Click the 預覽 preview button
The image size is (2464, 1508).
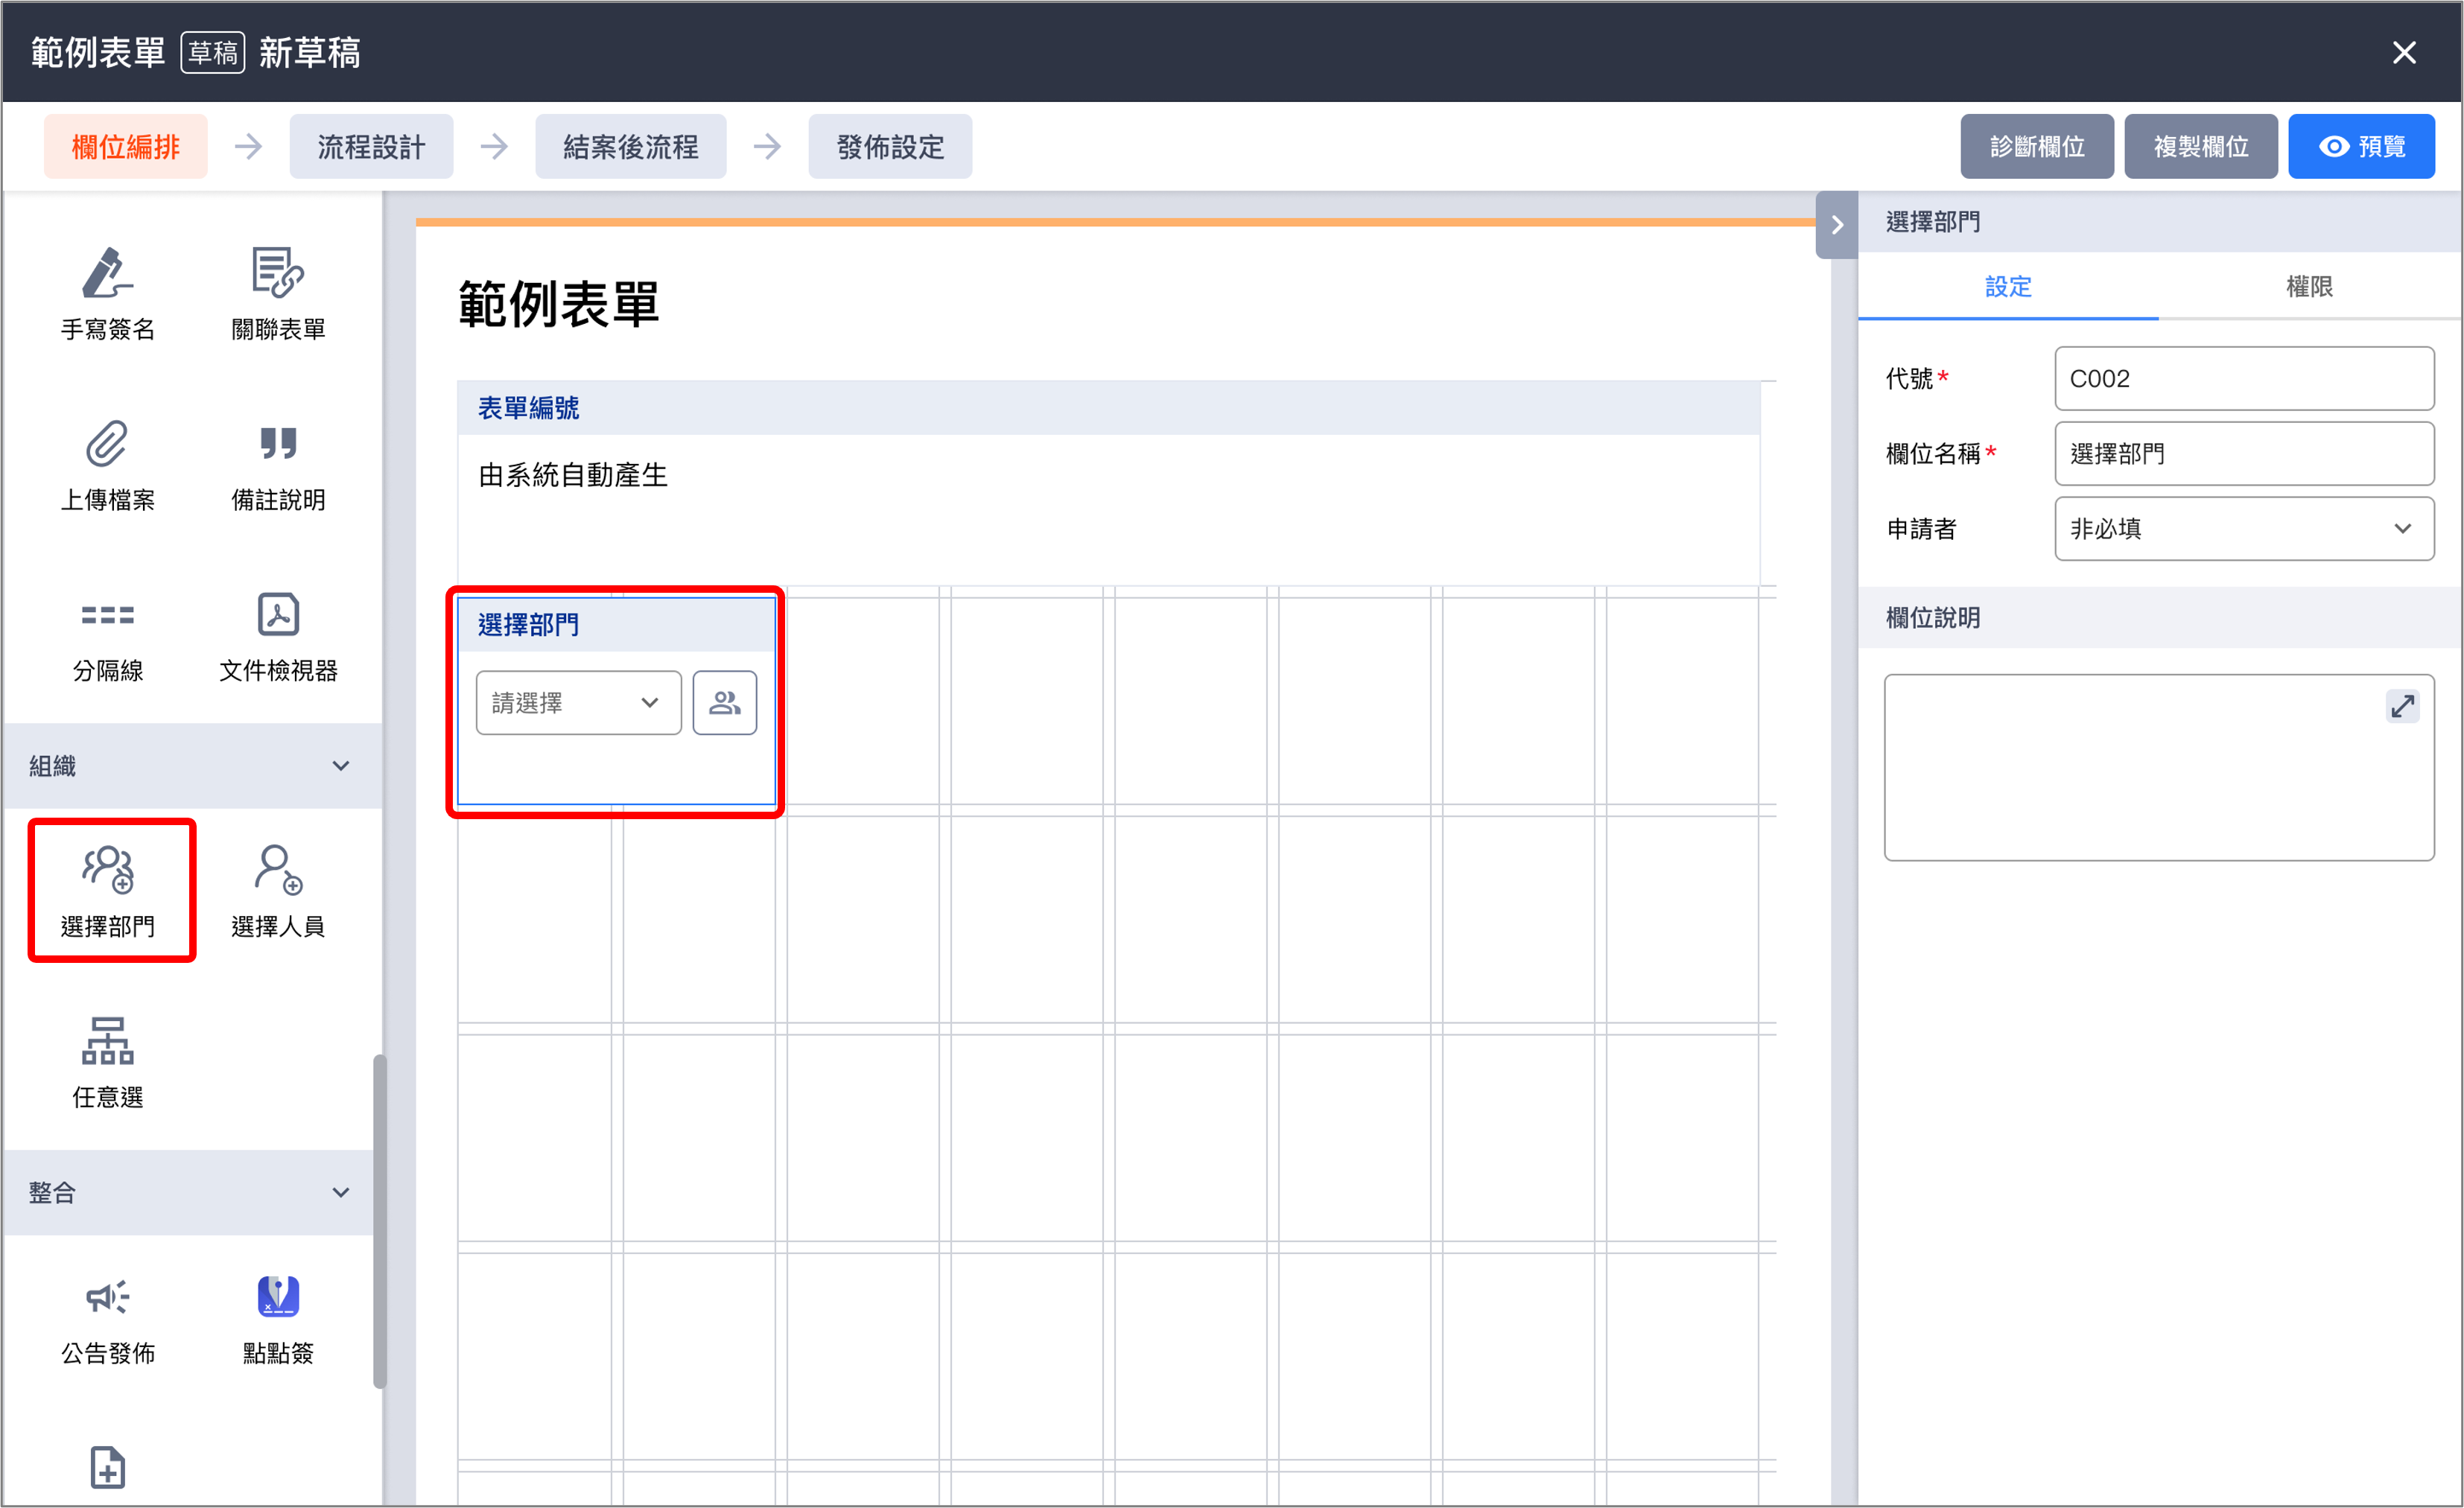click(x=2361, y=147)
